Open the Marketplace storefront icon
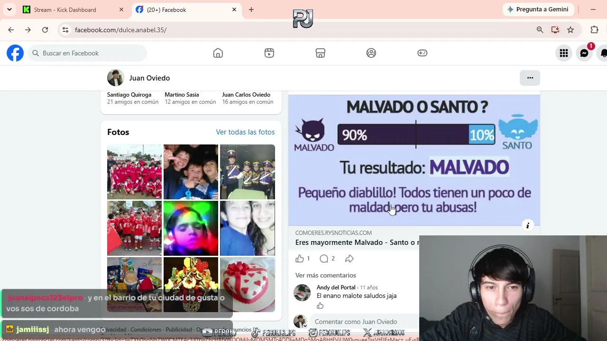This screenshot has width=607, height=341. [x=321, y=53]
